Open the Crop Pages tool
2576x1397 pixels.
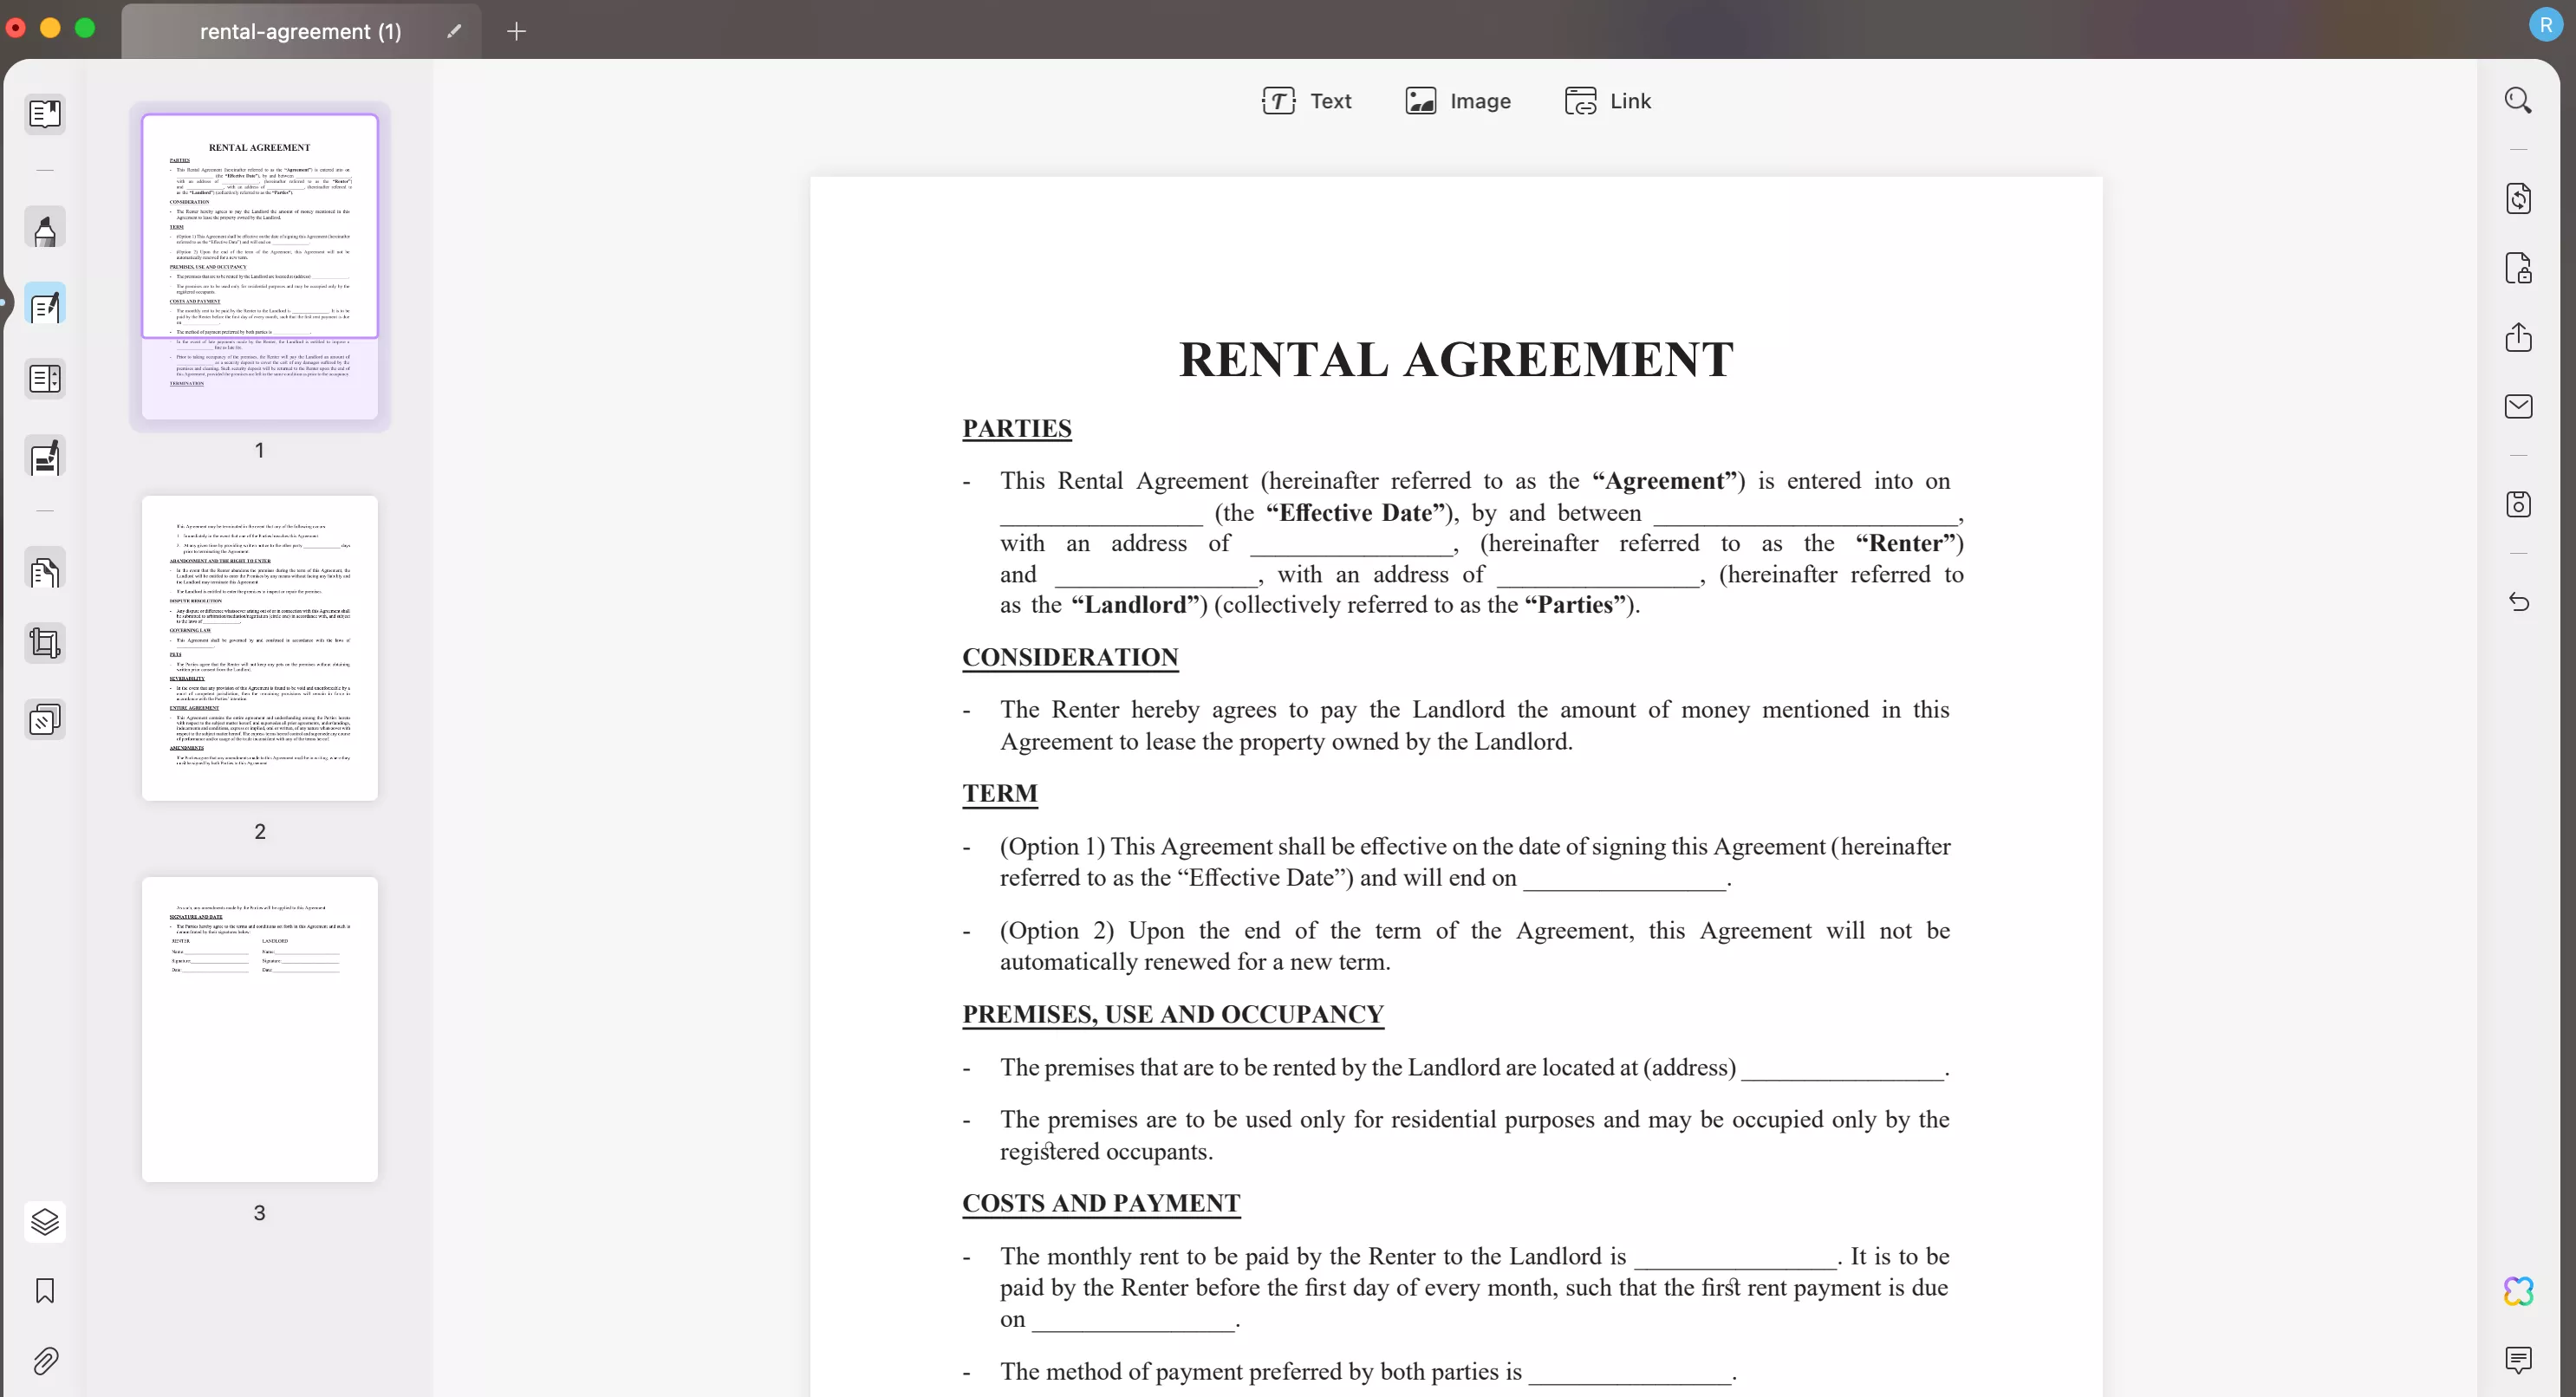[x=45, y=642]
